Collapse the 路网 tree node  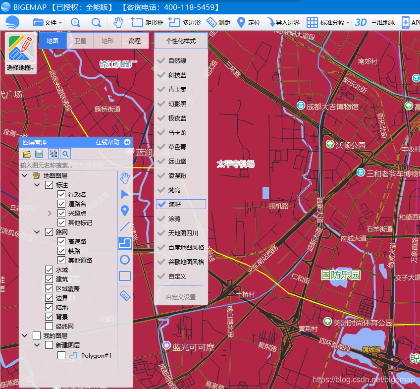37,232
